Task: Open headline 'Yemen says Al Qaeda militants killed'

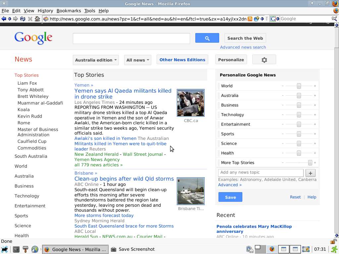Action: 123,94
